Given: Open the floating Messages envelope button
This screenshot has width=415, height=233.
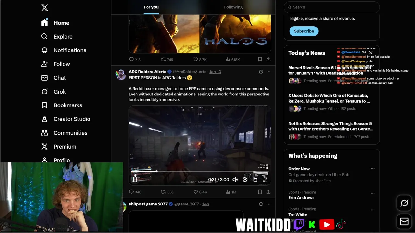Looking at the screenshot, I should coord(404,221).
